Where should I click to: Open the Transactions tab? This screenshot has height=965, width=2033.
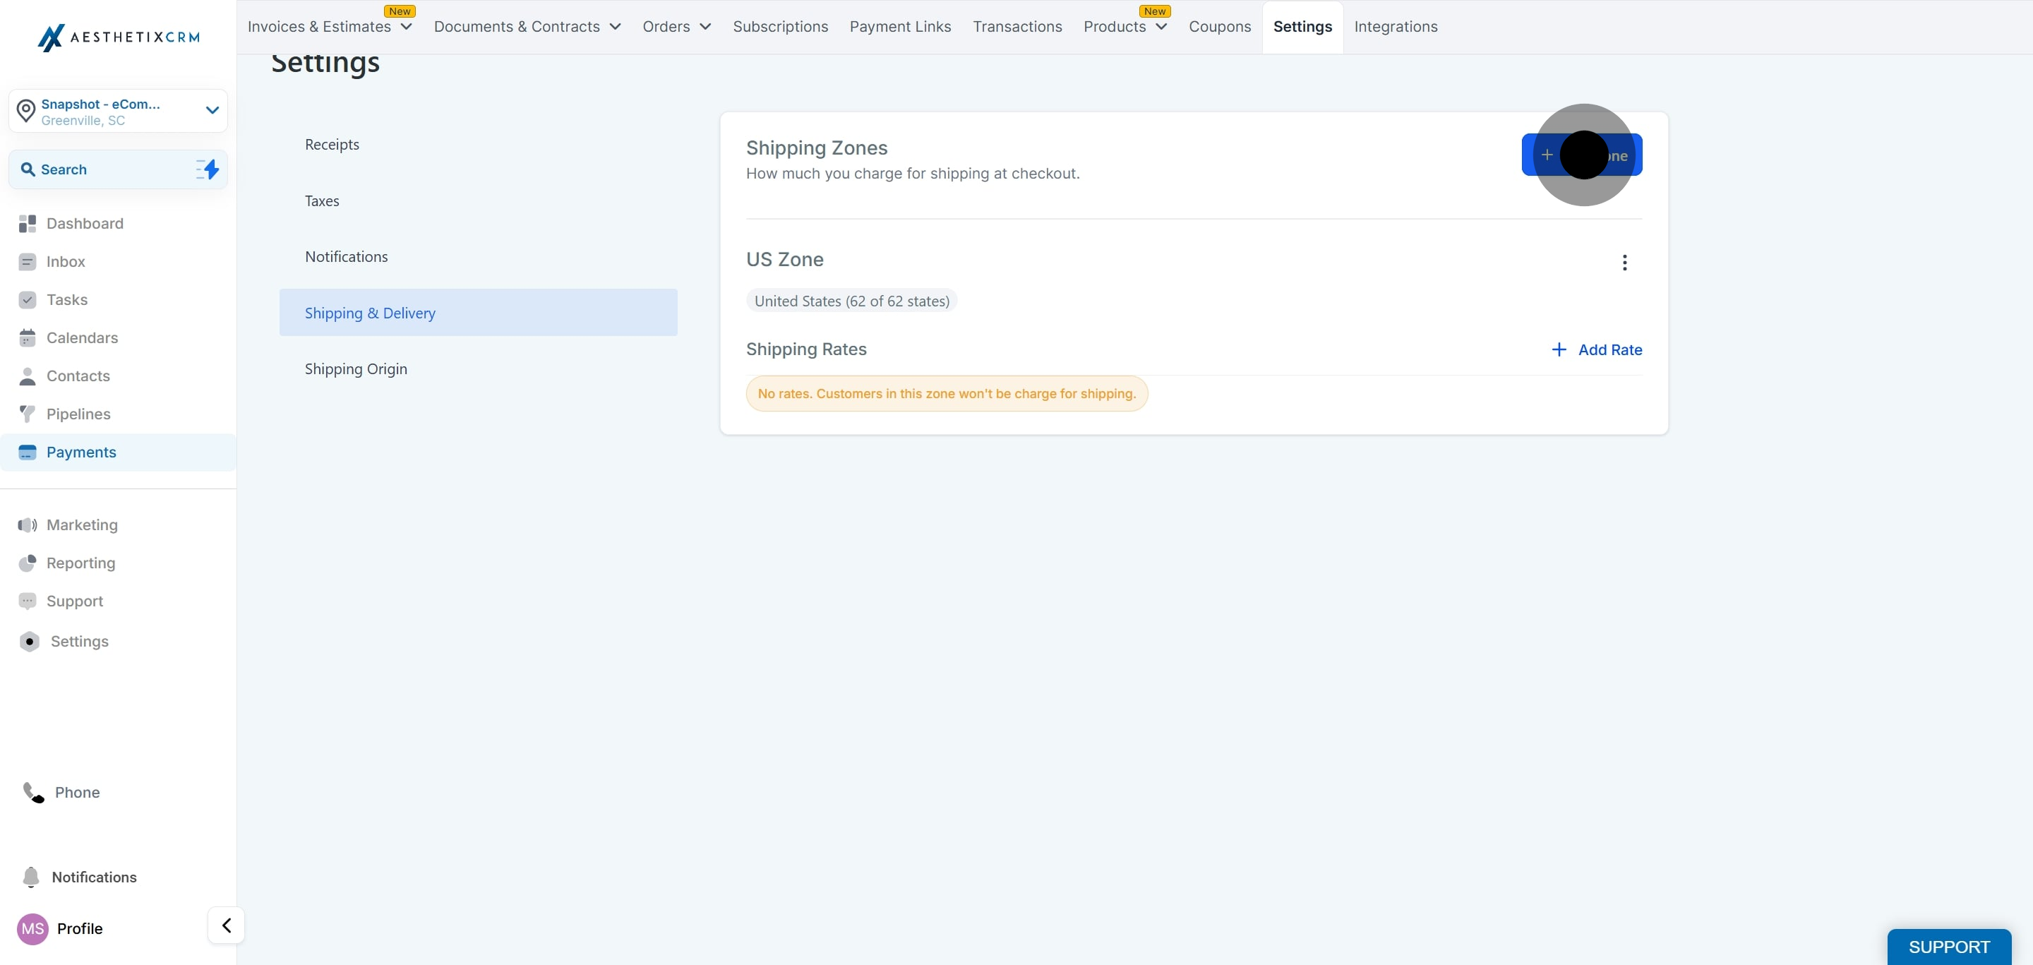(x=1016, y=27)
